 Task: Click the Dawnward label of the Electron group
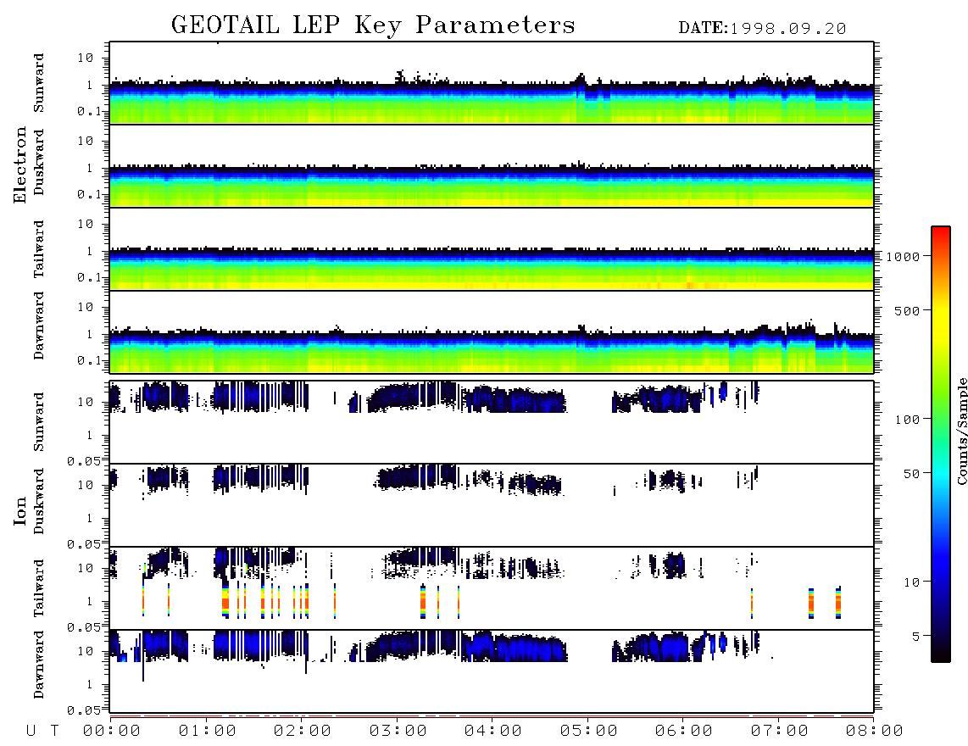click(x=39, y=326)
